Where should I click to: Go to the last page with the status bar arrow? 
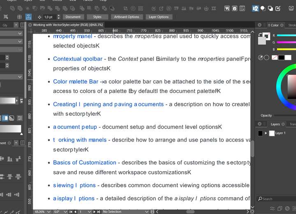[x=99, y=212]
